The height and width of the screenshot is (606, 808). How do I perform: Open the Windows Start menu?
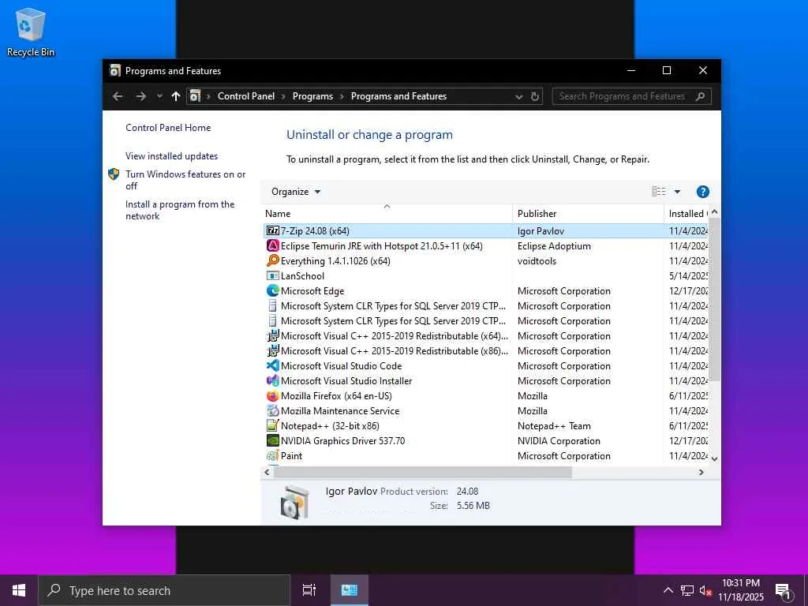19,590
